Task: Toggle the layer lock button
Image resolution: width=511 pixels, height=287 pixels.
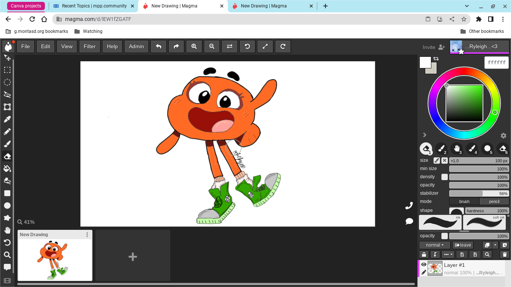Action: (424, 254)
